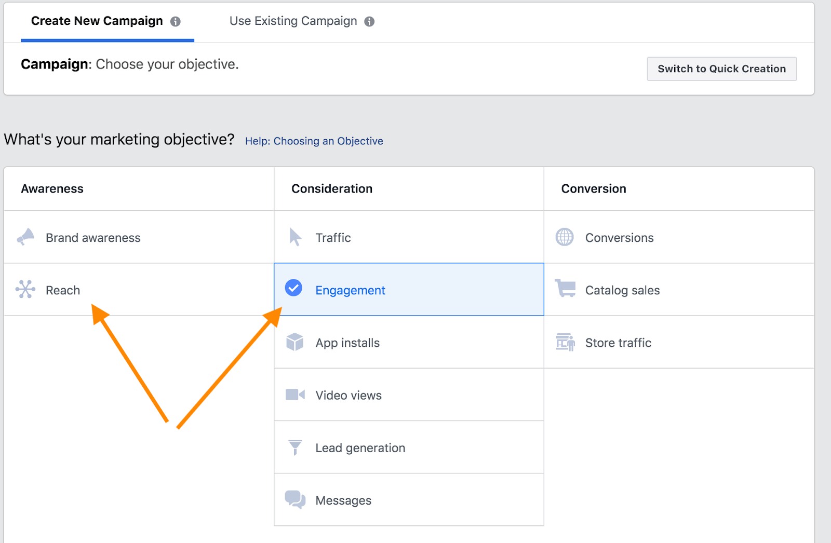This screenshot has height=543, width=831.
Task: Pick the Brand awareness objective label
Action: [x=93, y=238]
